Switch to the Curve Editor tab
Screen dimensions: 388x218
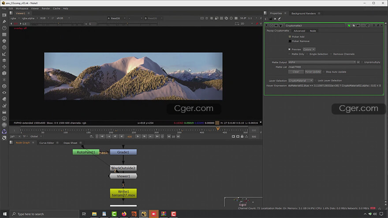click(47, 143)
